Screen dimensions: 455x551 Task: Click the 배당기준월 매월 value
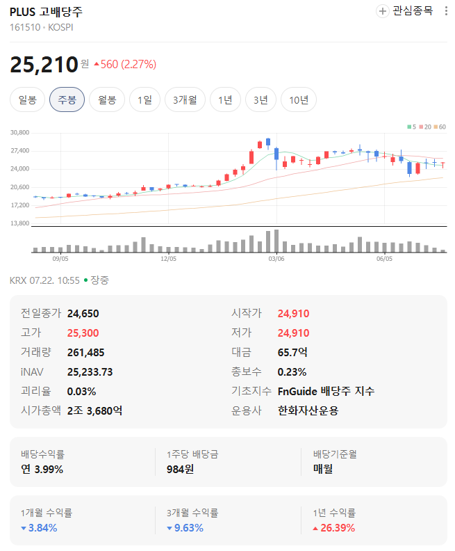tap(323, 469)
